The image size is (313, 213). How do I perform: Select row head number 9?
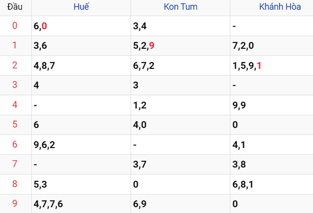click(15, 204)
